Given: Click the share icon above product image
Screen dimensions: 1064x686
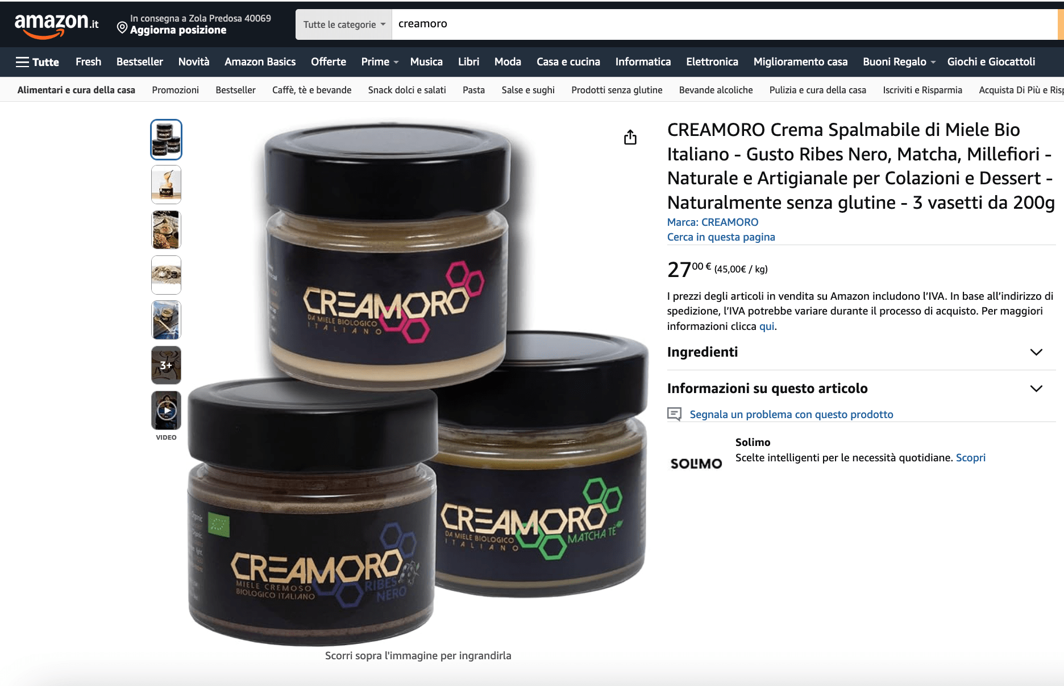Looking at the screenshot, I should (x=630, y=137).
